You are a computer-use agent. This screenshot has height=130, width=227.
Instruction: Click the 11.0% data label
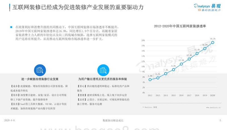point(181,60)
